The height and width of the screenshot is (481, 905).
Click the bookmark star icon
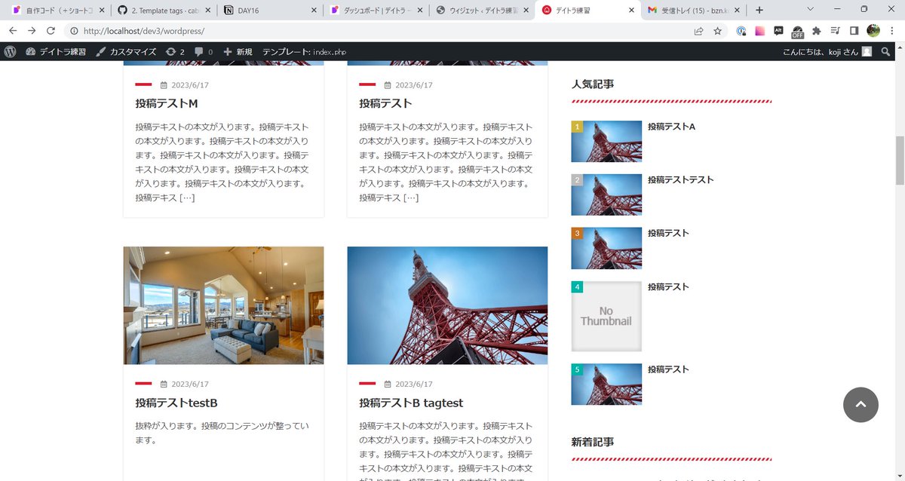[719, 31]
